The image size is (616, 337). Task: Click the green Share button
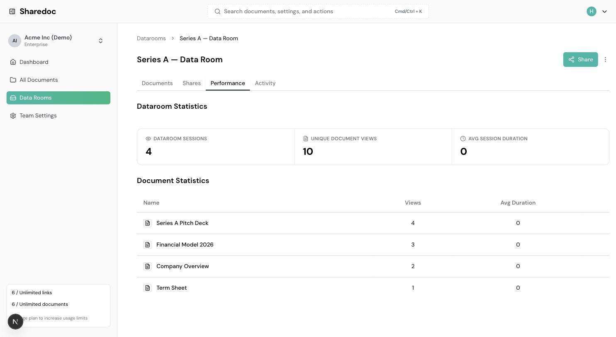[580, 60]
